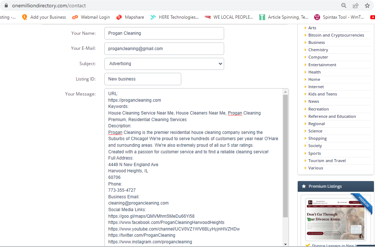Open the YouTube bookmark at bar's end

(x=372, y=17)
